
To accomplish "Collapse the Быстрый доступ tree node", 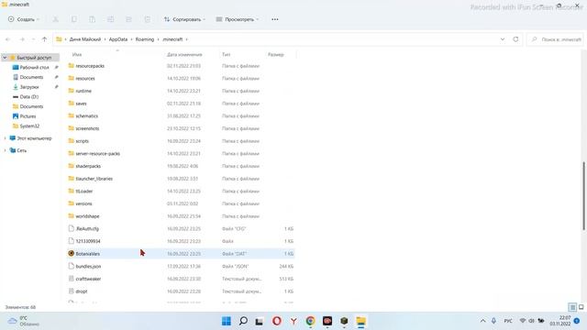I will tap(5, 58).
